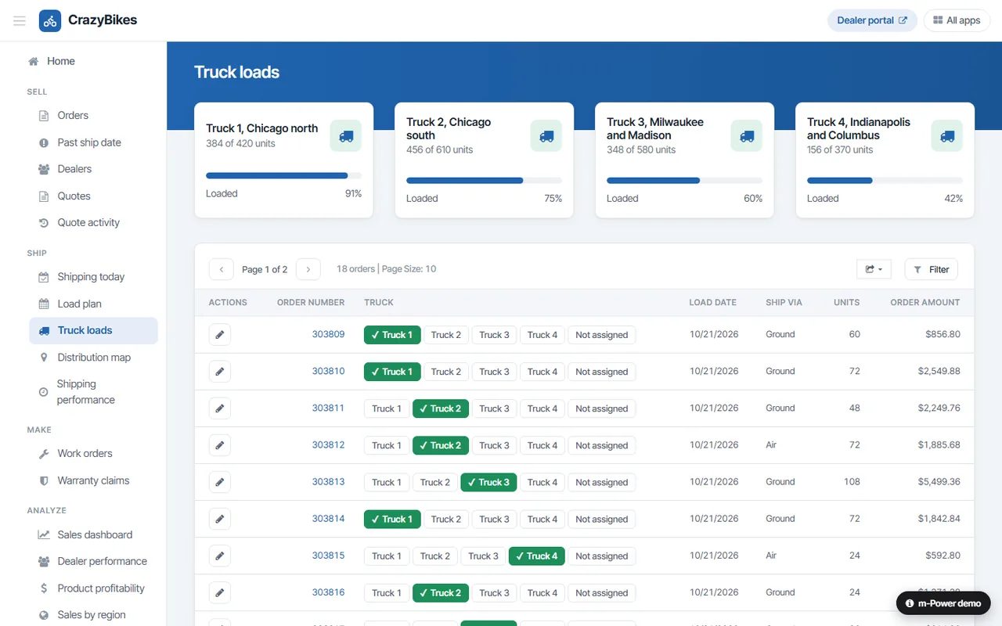Open Distribution map in the sidebar
The height and width of the screenshot is (626, 1002).
[x=93, y=357]
